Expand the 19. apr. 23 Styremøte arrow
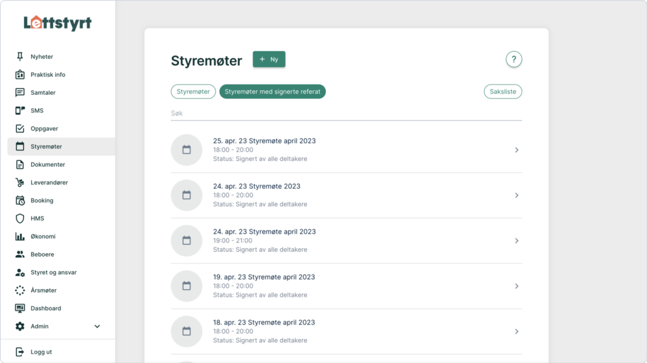 [516, 286]
